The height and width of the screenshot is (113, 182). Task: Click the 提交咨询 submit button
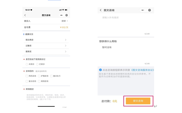(x=138, y=101)
